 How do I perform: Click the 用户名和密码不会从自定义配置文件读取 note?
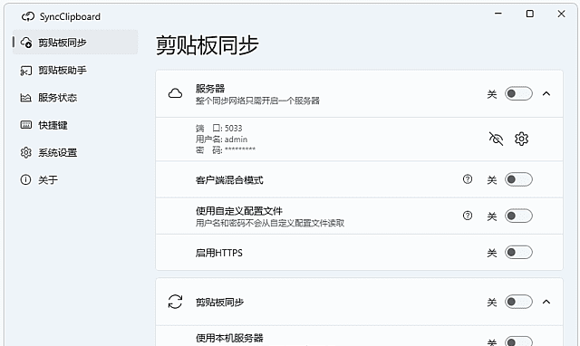[x=270, y=223]
